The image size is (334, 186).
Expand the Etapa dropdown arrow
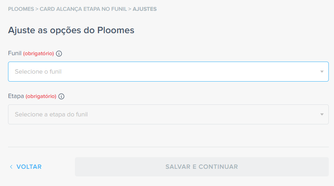322,115
